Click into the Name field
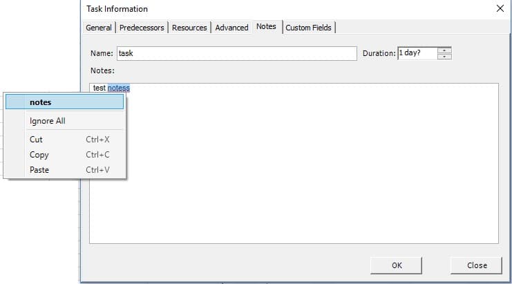Screen dimensions: 512x284 pos(237,53)
